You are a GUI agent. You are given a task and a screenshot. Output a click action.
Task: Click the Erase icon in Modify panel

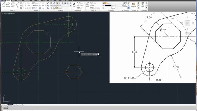[x=48, y=3]
